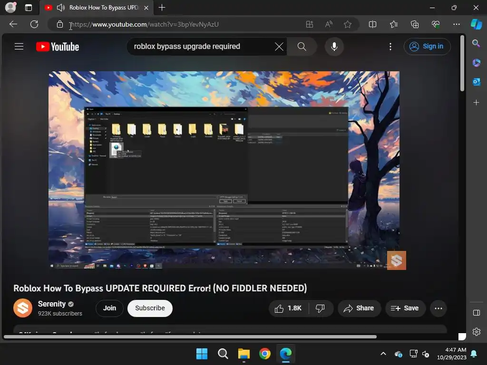Search with your voice microphone

point(334,47)
